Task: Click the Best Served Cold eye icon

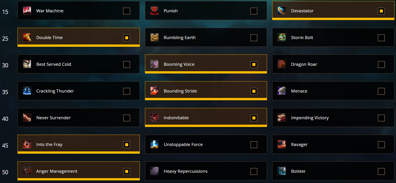Action: 27,64
